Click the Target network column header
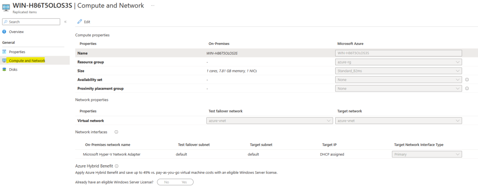 click(x=349, y=111)
